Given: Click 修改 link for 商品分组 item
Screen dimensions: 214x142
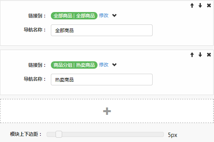Looking at the screenshot, I should coord(104,64).
